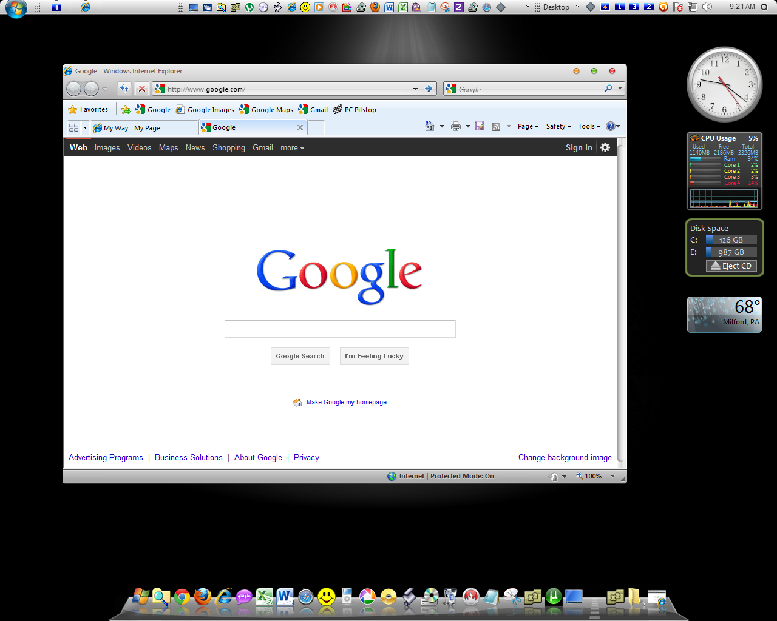This screenshot has height=621, width=777.
Task: Click Make Google my homepage link
Action: (x=346, y=402)
